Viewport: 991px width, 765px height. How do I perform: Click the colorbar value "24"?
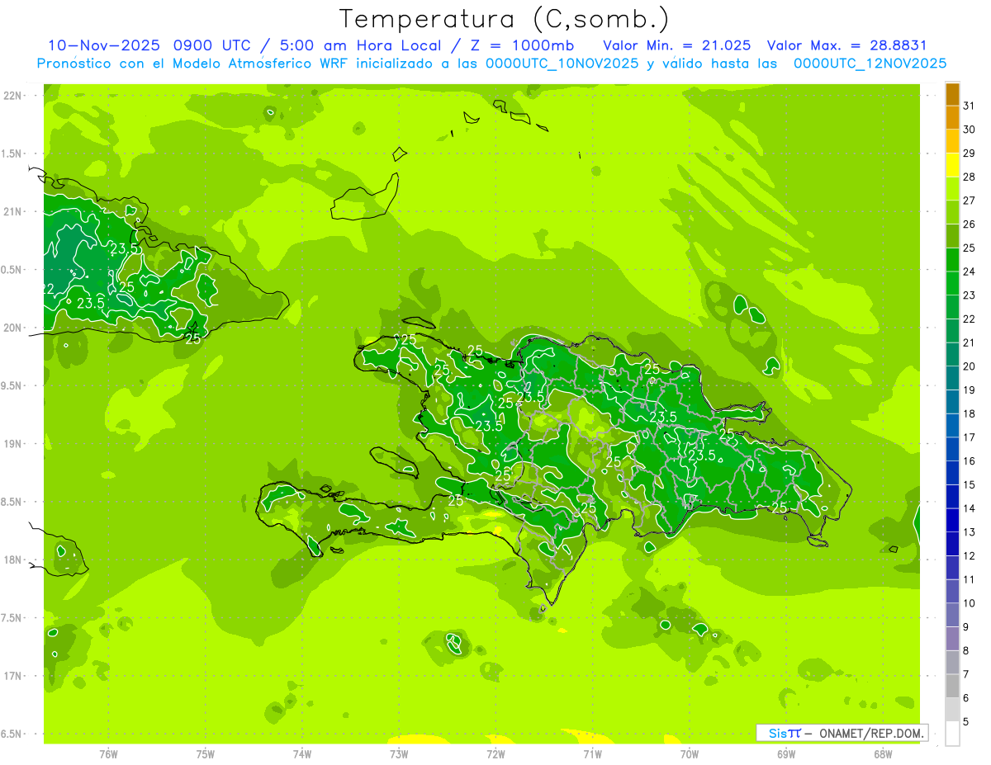(x=969, y=272)
